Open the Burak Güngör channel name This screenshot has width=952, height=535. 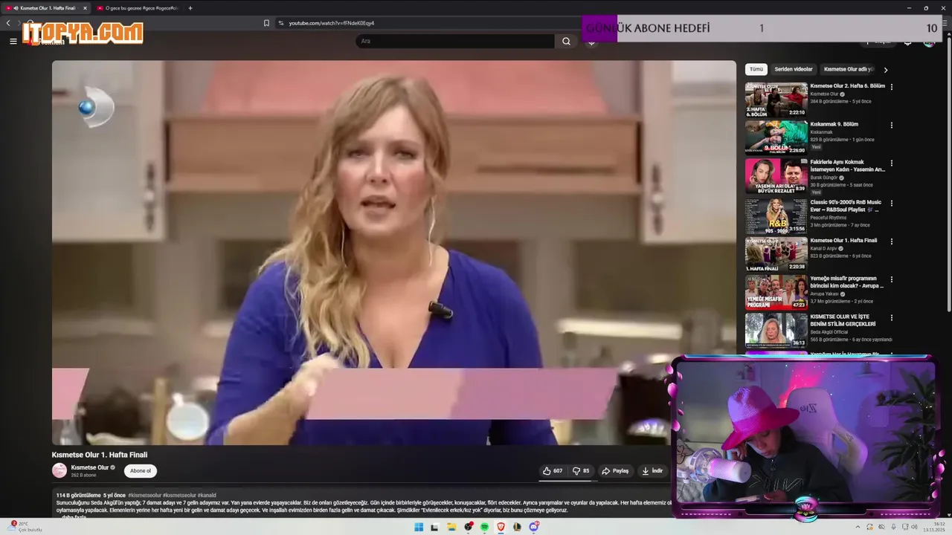823,178
